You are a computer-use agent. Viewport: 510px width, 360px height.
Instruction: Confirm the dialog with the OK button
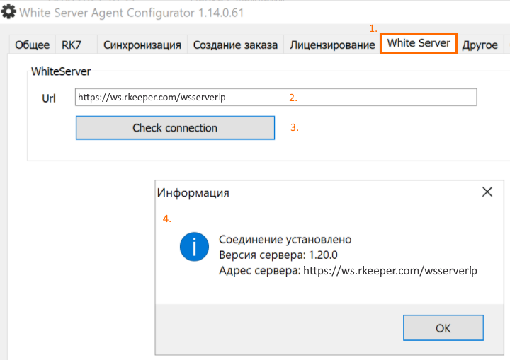(443, 328)
